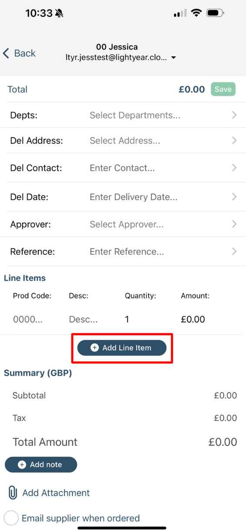Enable Email supplier when ordered
Image resolution: width=246 pixels, height=532 pixels.
[x=11, y=518]
